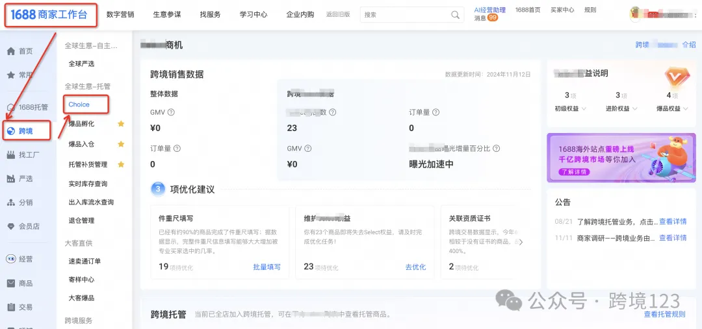
Task: Open 学习中心 top menu
Action: [253, 14]
